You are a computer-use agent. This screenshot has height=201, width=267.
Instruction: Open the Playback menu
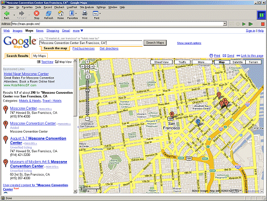(59, 7)
